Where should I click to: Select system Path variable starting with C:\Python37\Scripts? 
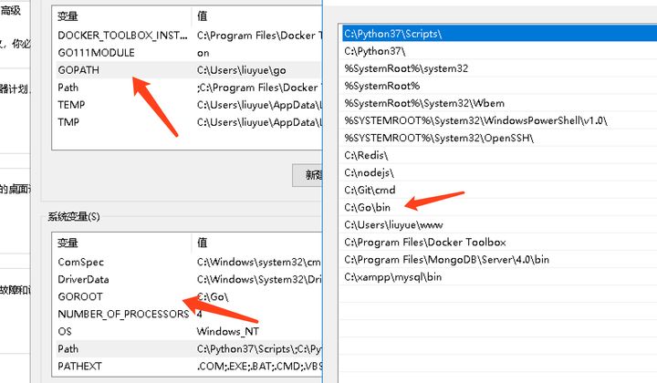187,348
